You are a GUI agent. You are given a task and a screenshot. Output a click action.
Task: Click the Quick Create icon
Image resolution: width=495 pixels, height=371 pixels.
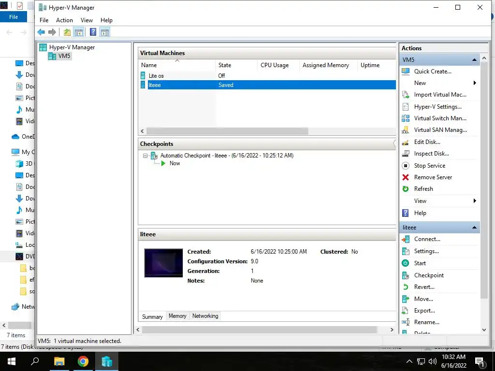coord(406,71)
